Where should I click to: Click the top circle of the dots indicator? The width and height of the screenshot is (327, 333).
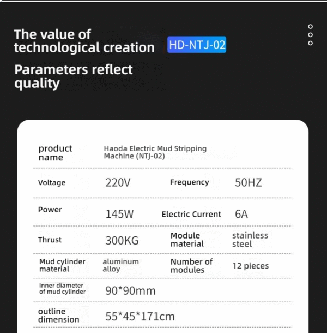pyautogui.click(x=310, y=27)
